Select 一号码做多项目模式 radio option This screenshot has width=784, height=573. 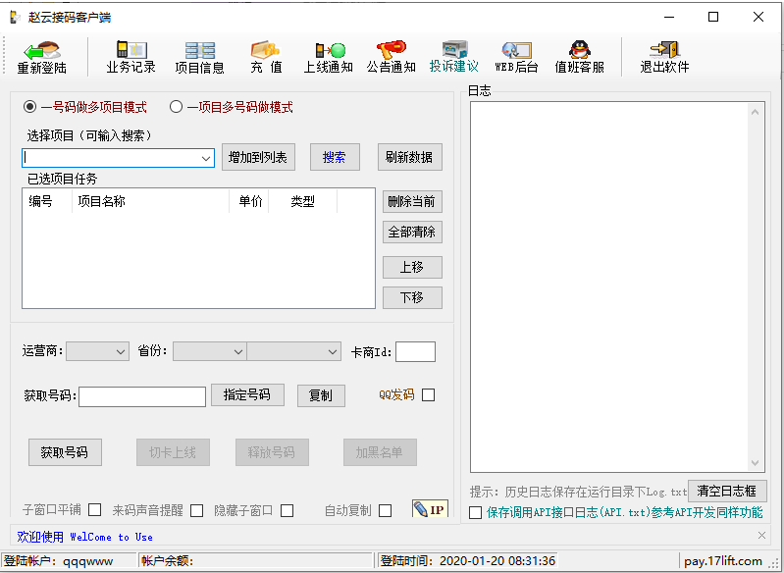(85, 107)
